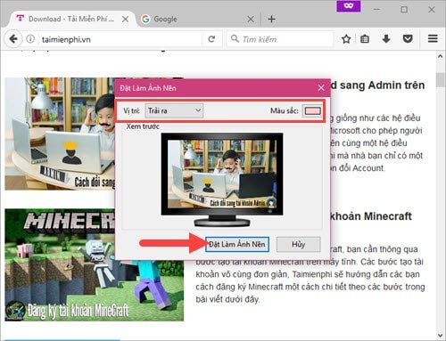Screen dimensions: 446x341
Task: Focus the Tìm kiếm search field
Action: (x=279, y=39)
